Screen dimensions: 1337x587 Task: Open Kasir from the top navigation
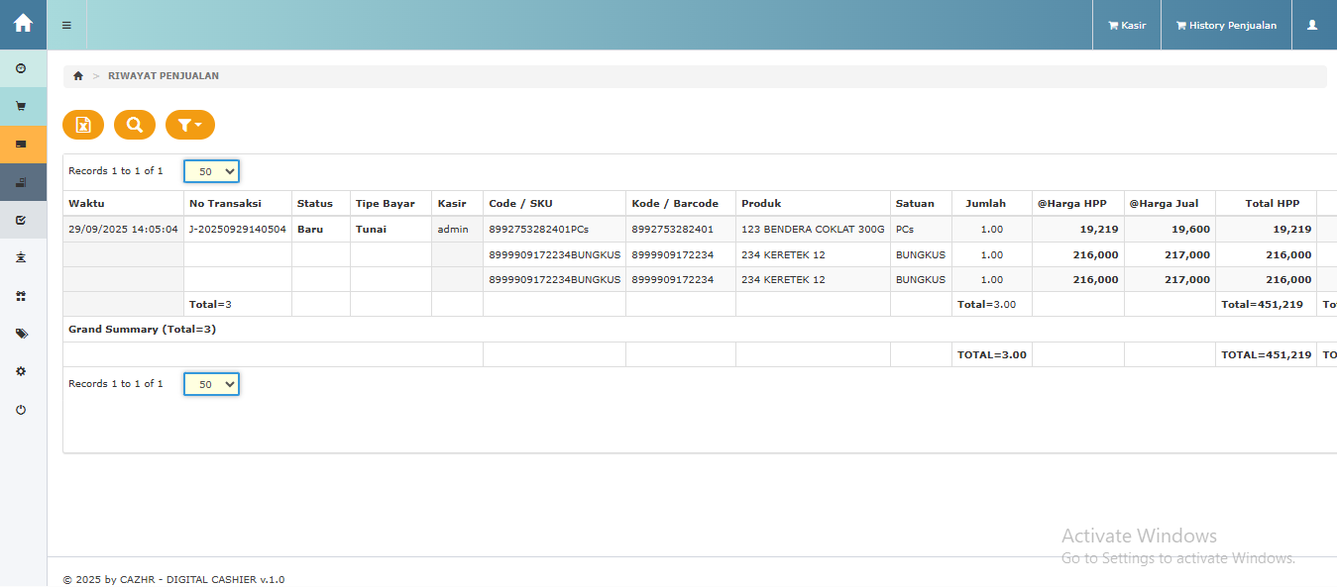[1127, 26]
